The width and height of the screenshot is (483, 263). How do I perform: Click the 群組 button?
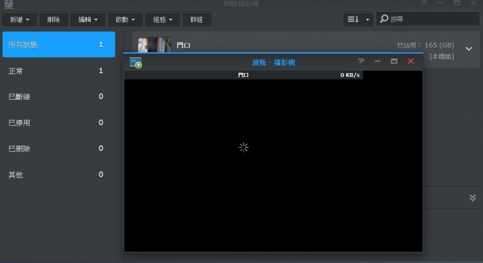[x=197, y=19]
